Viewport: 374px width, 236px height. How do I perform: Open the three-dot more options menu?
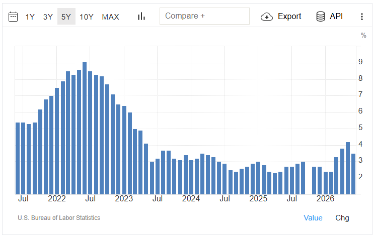pyautogui.click(x=362, y=17)
